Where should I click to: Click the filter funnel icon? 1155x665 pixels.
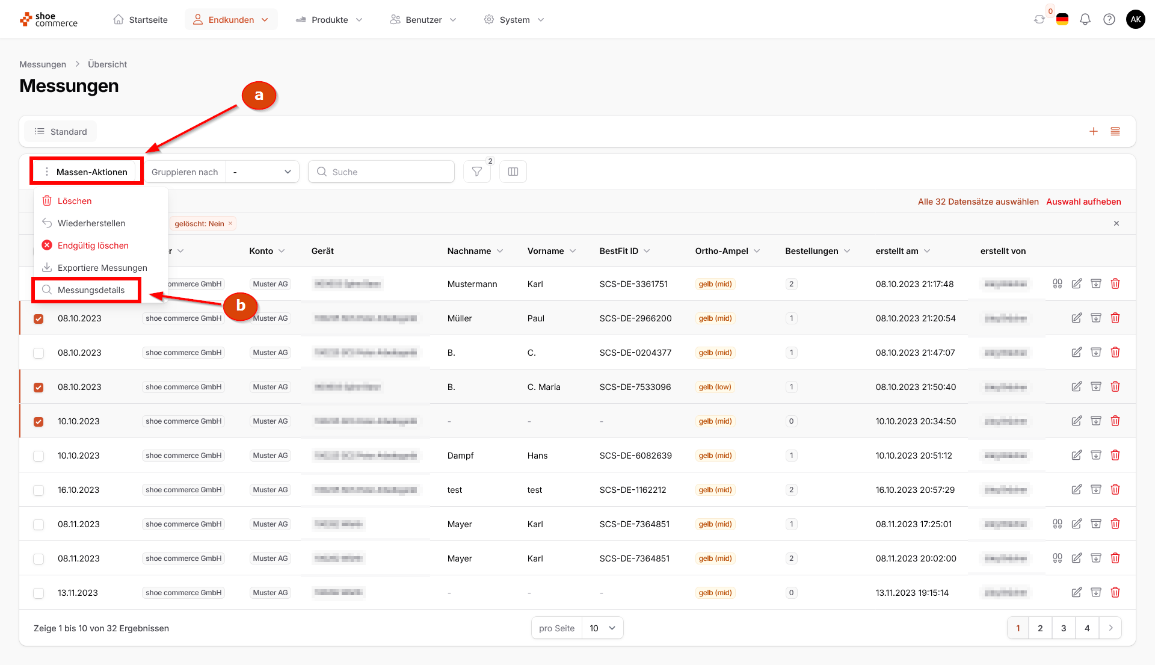click(x=477, y=172)
